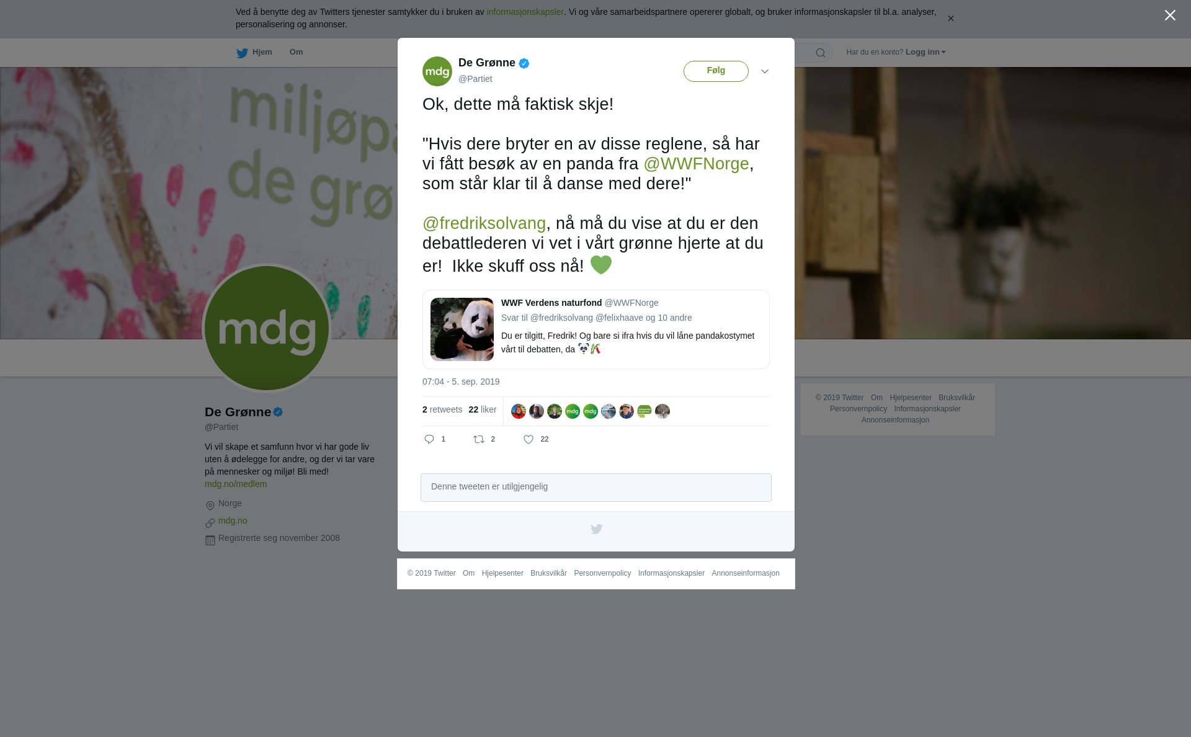Open the informasjonskapsler link in banner

[x=525, y=12]
